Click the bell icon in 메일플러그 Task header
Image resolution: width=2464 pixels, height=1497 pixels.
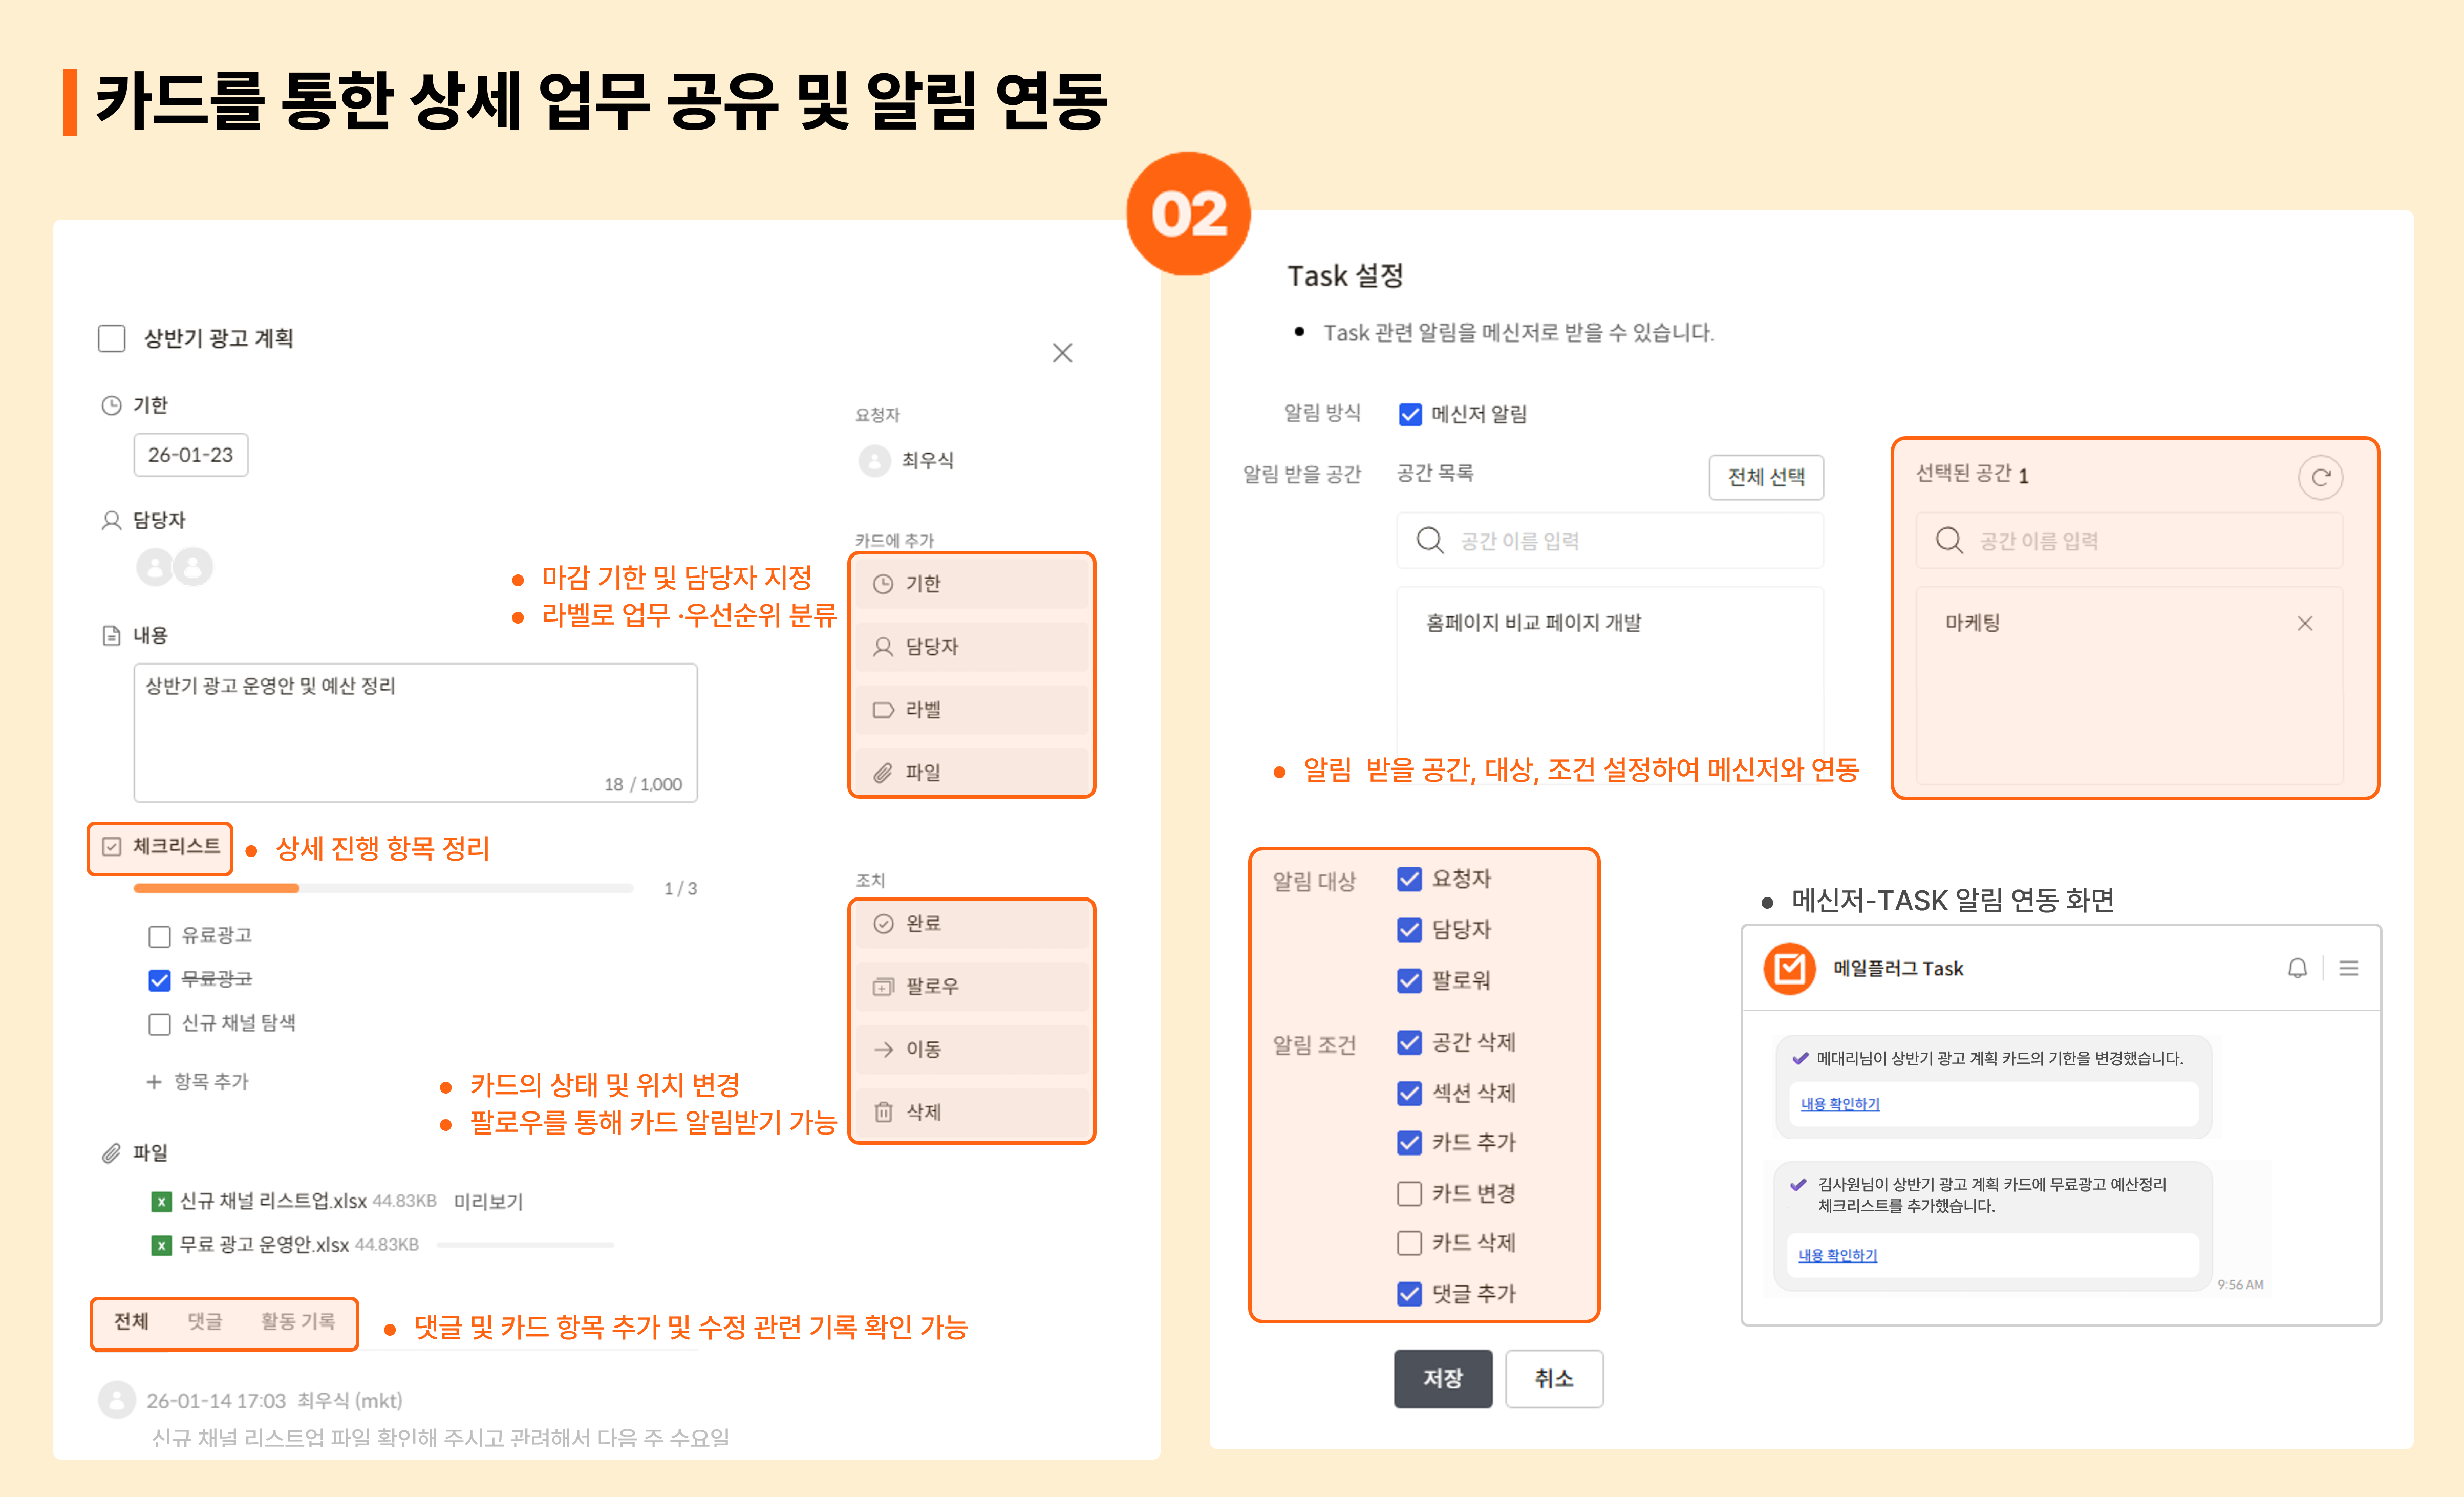point(2297,968)
